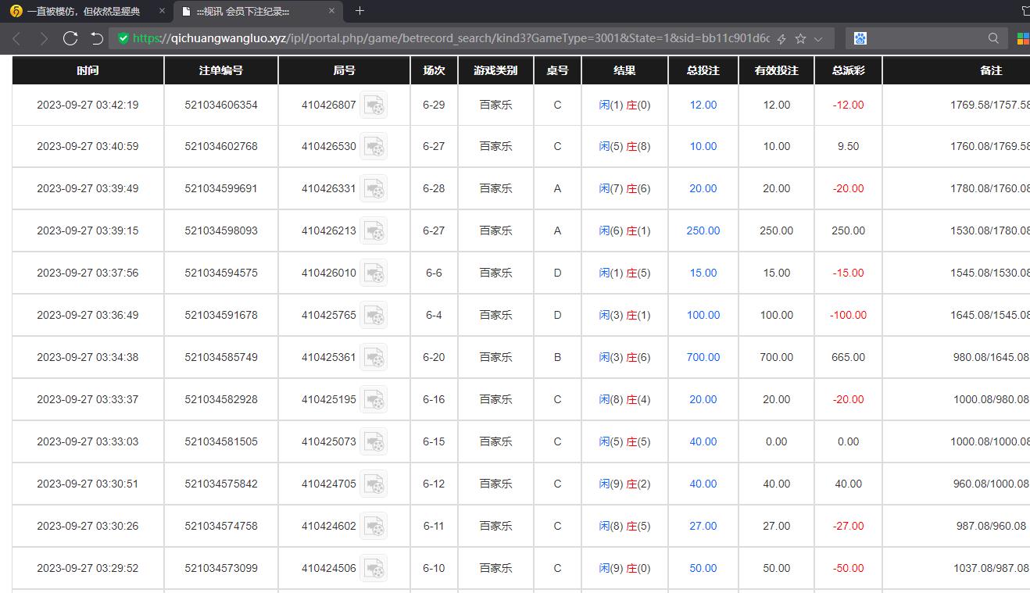Click the 结果 column header

tap(624, 70)
